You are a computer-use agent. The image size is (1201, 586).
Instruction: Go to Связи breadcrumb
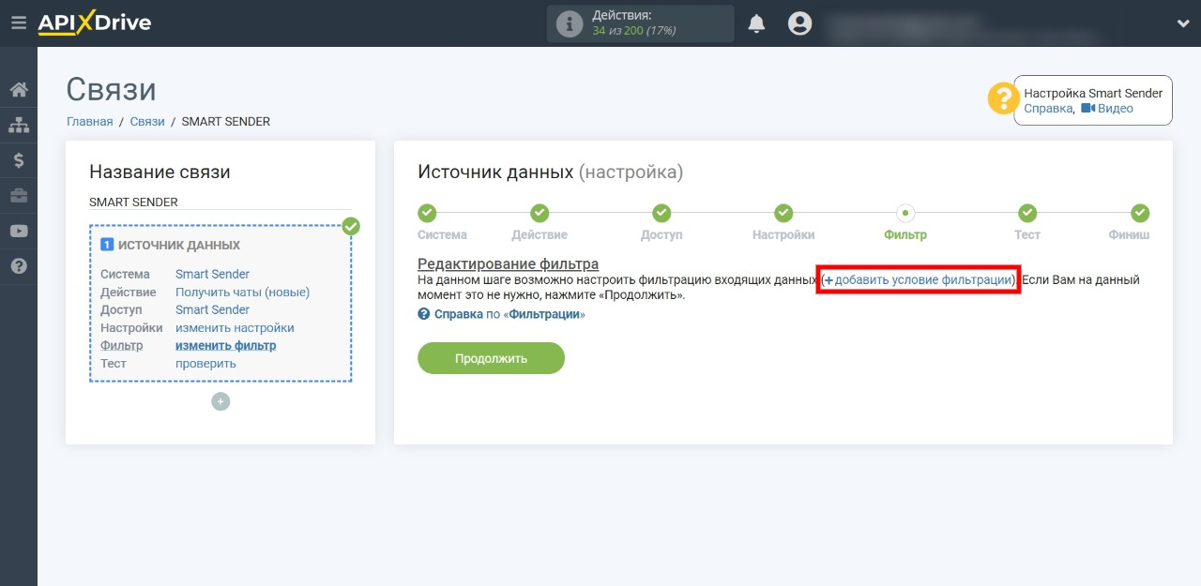tap(147, 122)
